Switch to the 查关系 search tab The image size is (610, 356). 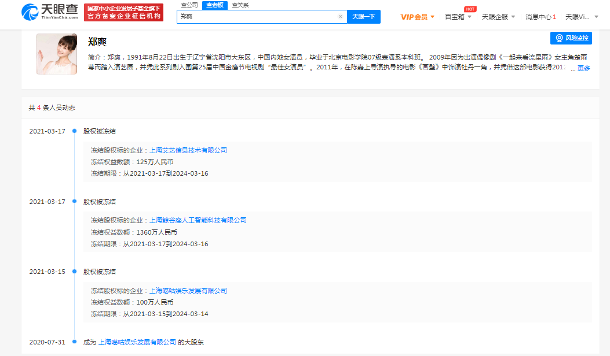coord(240,5)
